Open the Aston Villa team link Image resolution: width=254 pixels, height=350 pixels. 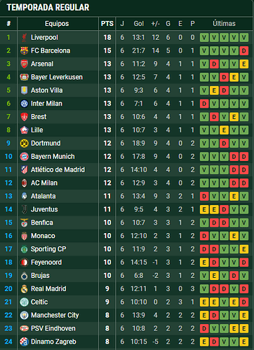(x=47, y=90)
